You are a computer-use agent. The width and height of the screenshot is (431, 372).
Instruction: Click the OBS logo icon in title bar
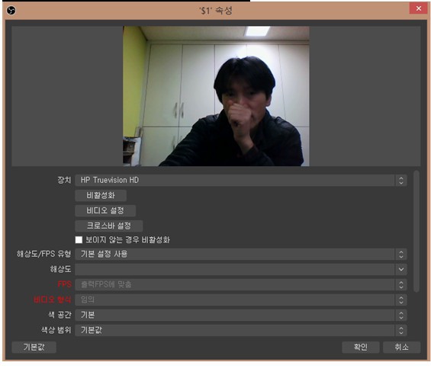pyautogui.click(x=11, y=11)
